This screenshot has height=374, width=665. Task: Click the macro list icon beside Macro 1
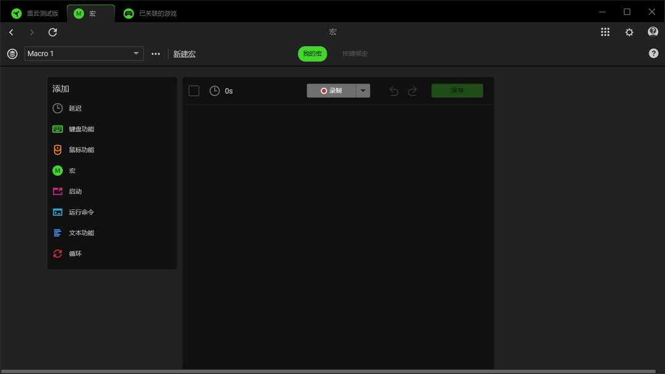pos(12,54)
